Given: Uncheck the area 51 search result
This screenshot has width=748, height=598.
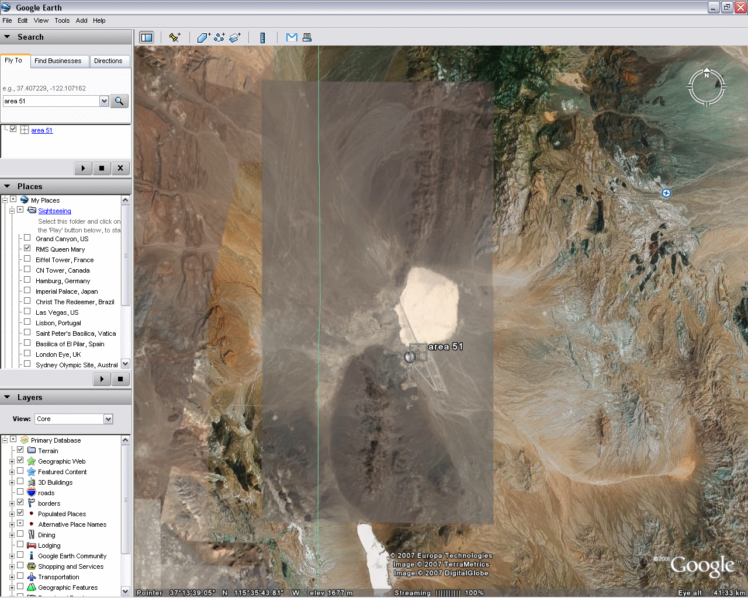Looking at the screenshot, I should click(13, 129).
